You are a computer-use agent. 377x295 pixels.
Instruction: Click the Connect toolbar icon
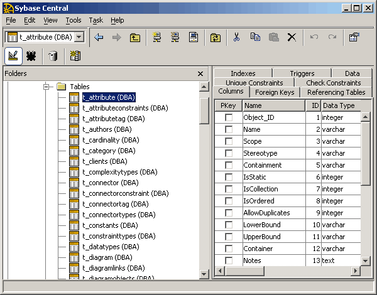(156, 37)
